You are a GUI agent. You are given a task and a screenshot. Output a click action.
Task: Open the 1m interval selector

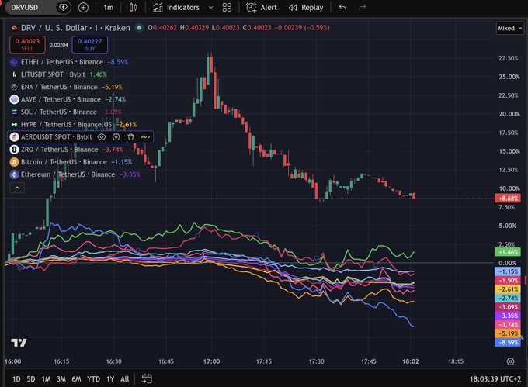point(109,8)
